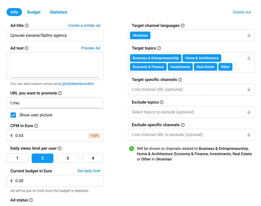The height and width of the screenshot is (206, 261).
Task: Click the info icon next to CPM in Euro
Action: (x=36, y=126)
